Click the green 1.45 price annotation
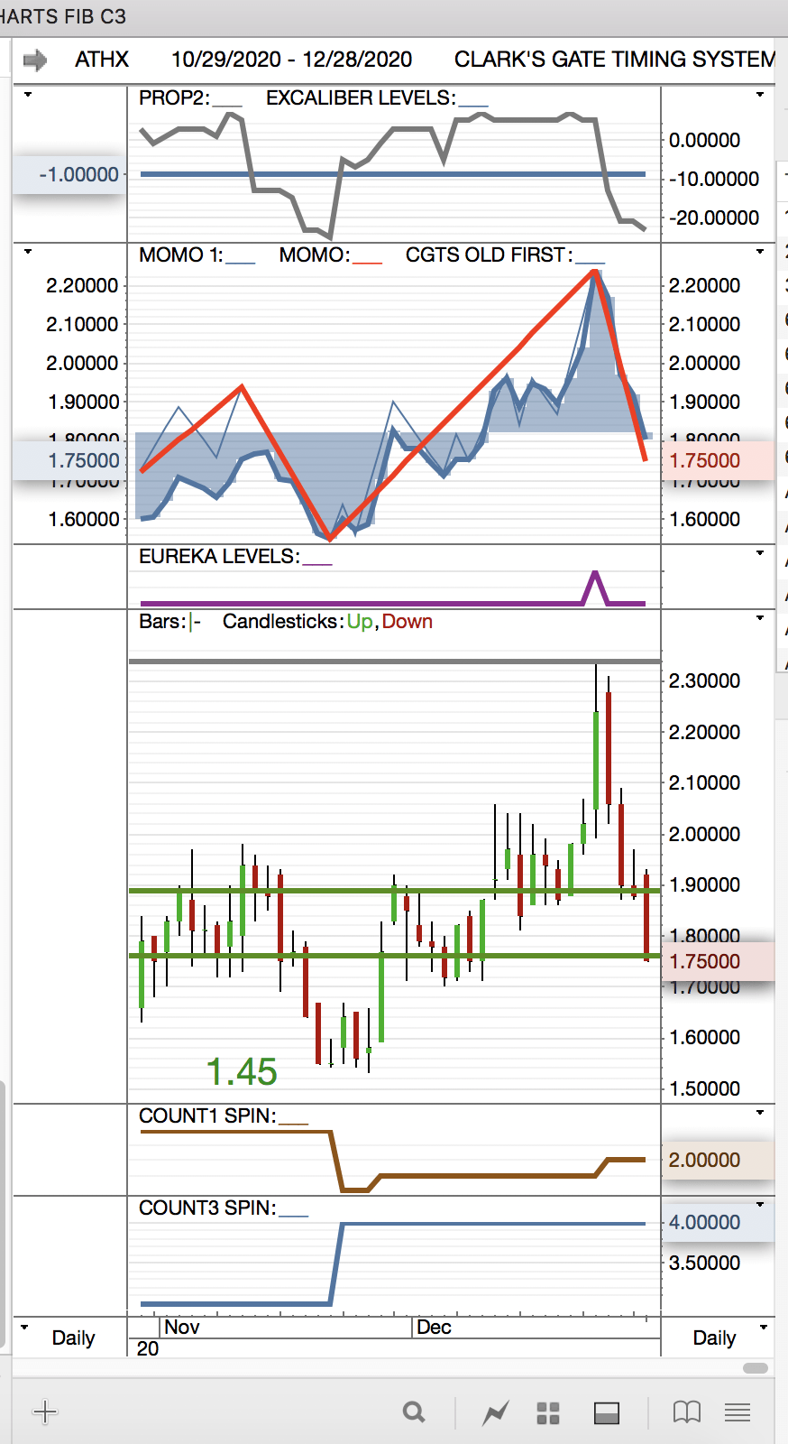This screenshot has height=1444, width=788. (x=242, y=1072)
